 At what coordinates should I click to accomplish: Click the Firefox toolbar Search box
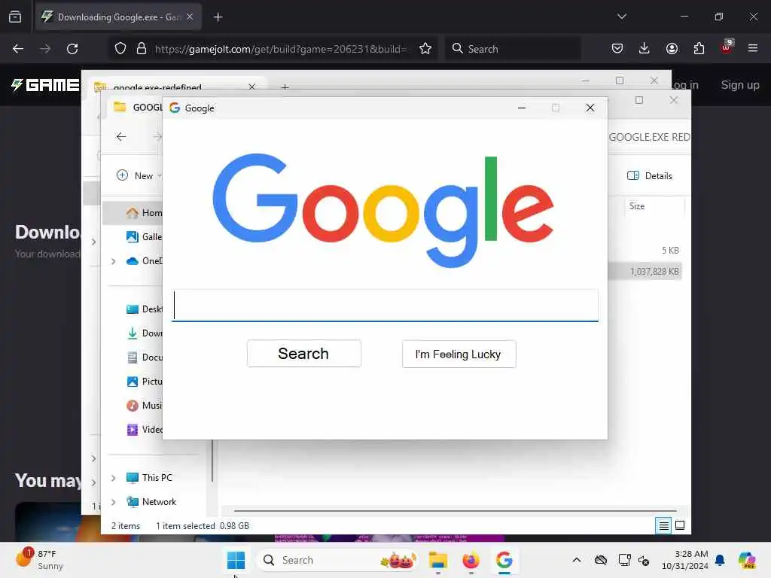(x=513, y=49)
